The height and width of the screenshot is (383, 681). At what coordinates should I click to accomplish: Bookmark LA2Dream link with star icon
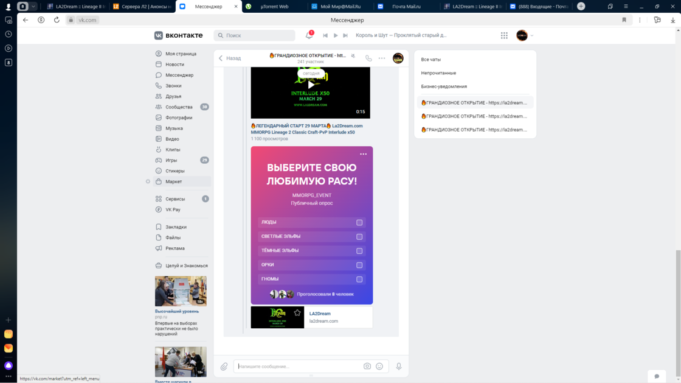tap(297, 313)
